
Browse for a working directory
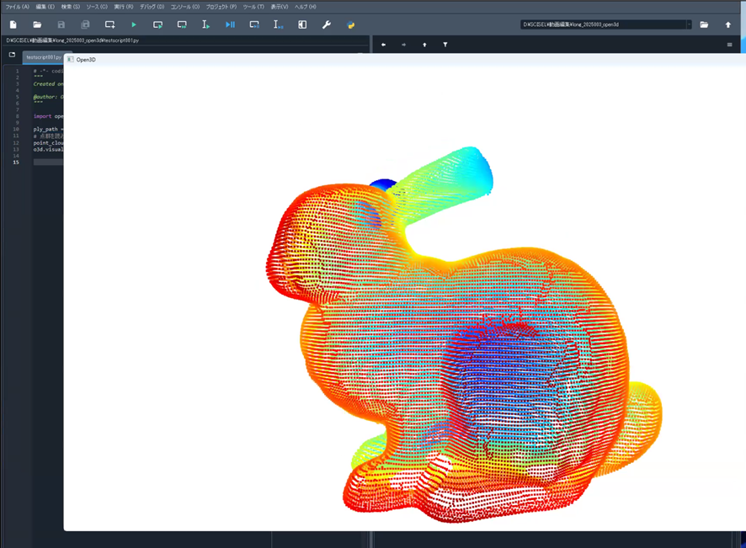(x=704, y=24)
